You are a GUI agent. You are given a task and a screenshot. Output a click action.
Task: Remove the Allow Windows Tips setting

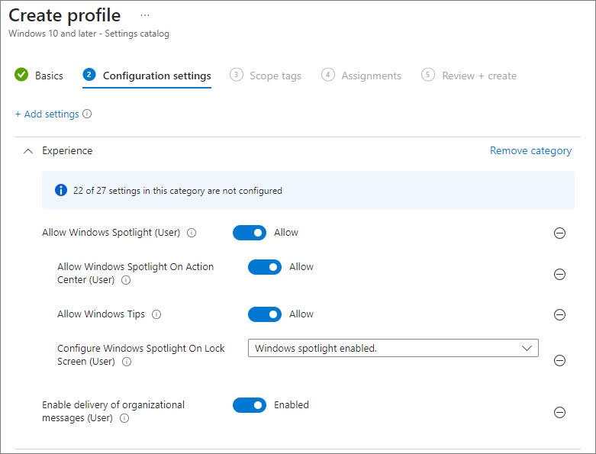(x=559, y=314)
